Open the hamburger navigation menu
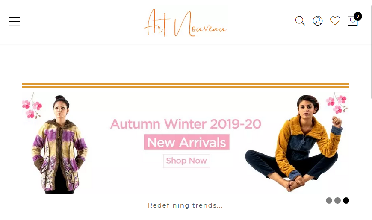 [x=15, y=22]
